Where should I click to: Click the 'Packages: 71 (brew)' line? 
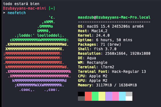(99, 45)
